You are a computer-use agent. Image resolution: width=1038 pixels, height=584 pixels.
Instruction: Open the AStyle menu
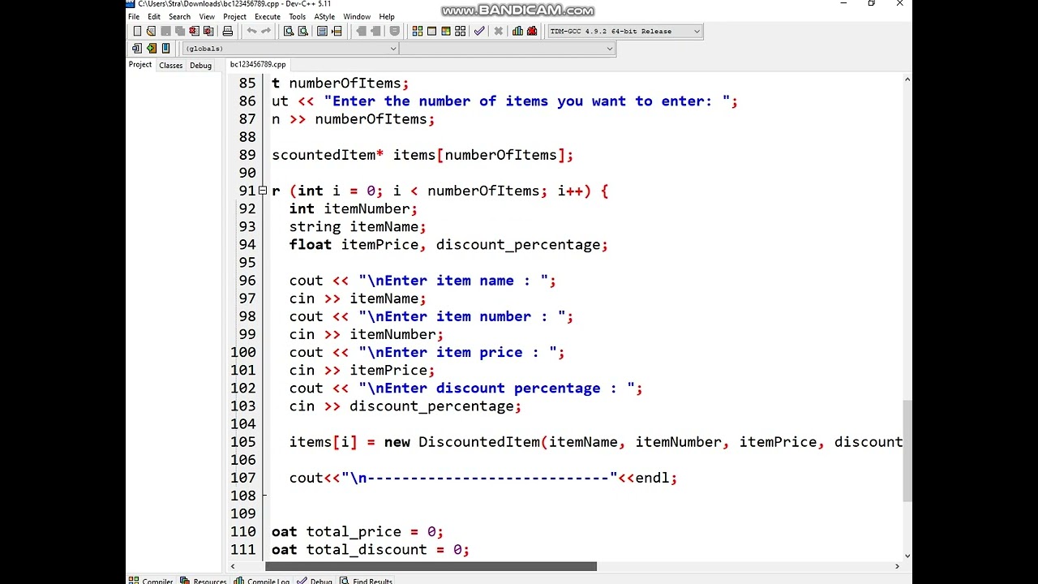pos(324,17)
